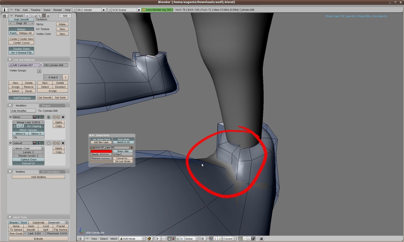The width and height of the screenshot is (404, 242).
Task: Enable the rotate manipulator circle icon
Action: (177, 239)
